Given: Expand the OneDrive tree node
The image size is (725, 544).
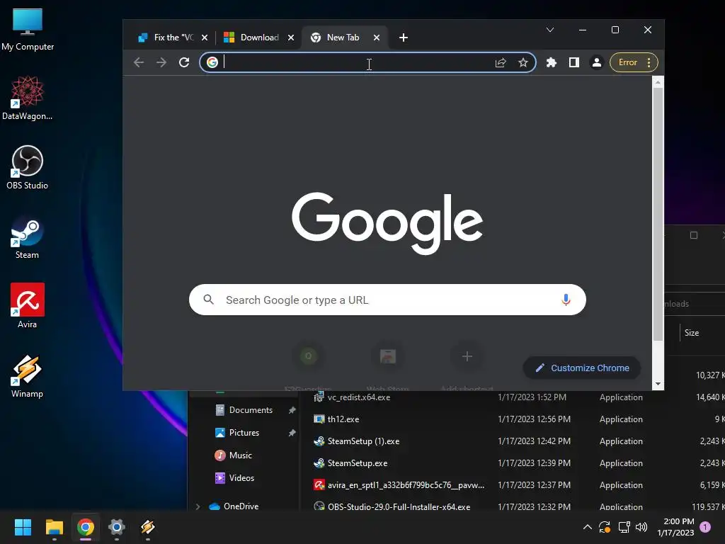Looking at the screenshot, I should (198, 506).
